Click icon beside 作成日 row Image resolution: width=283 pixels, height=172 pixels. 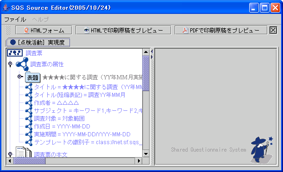(29, 127)
